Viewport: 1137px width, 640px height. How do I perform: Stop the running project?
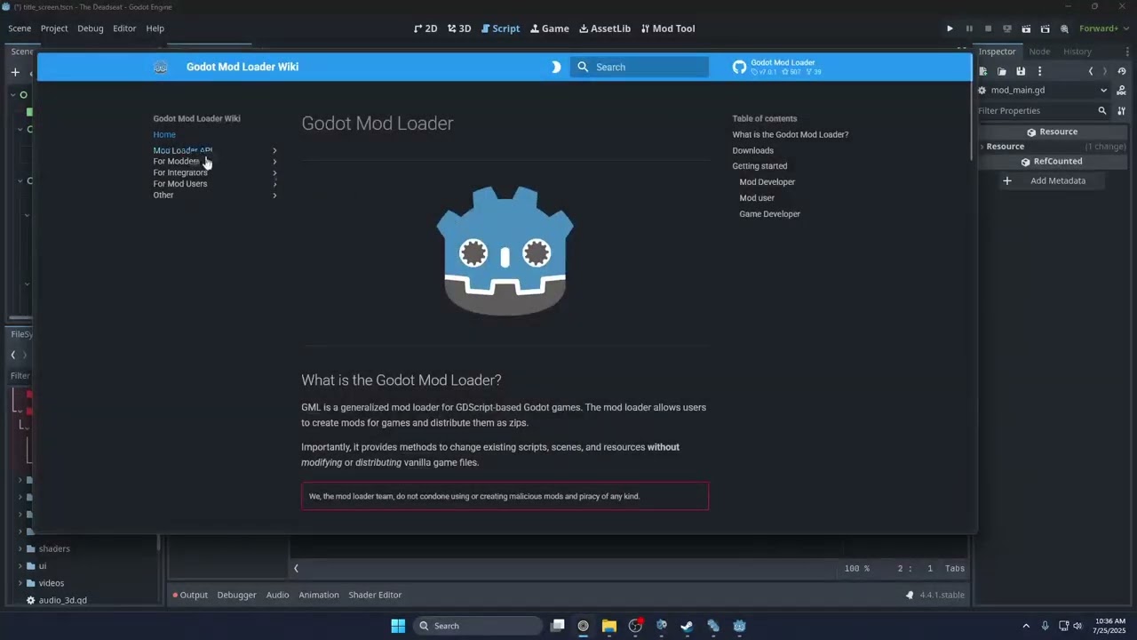(x=988, y=28)
